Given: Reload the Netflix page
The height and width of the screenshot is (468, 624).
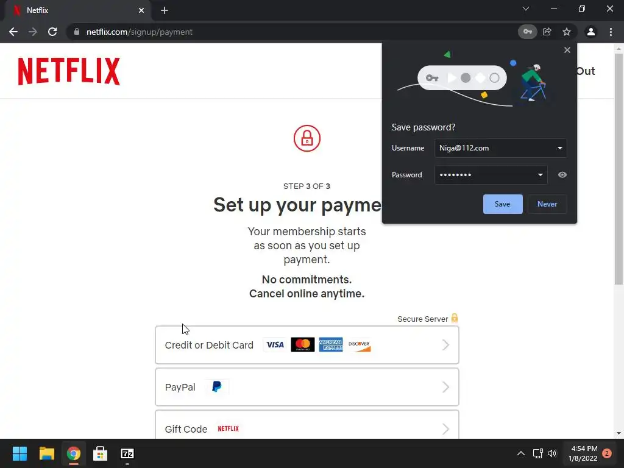Looking at the screenshot, I should tap(52, 32).
